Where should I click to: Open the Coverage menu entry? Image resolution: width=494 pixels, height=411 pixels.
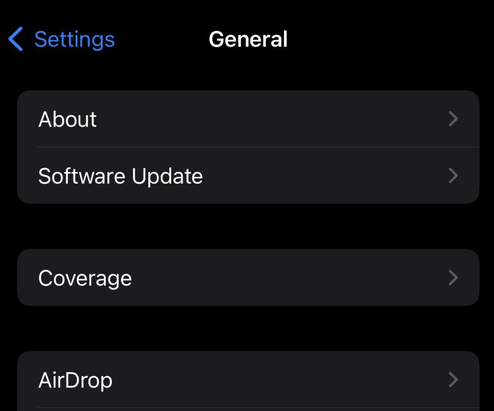[85, 278]
